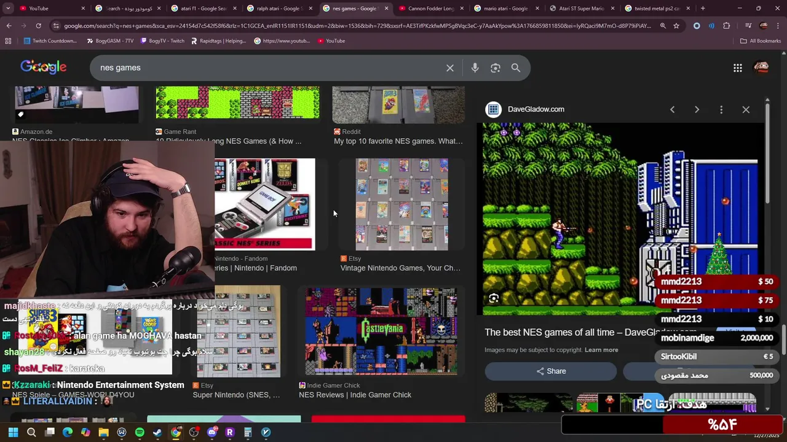Click the magnifier search button in Google search bar
The height and width of the screenshot is (442, 787).
point(516,68)
